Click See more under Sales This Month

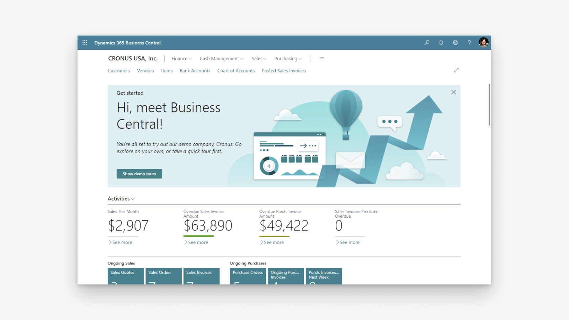[x=120, y=242]
